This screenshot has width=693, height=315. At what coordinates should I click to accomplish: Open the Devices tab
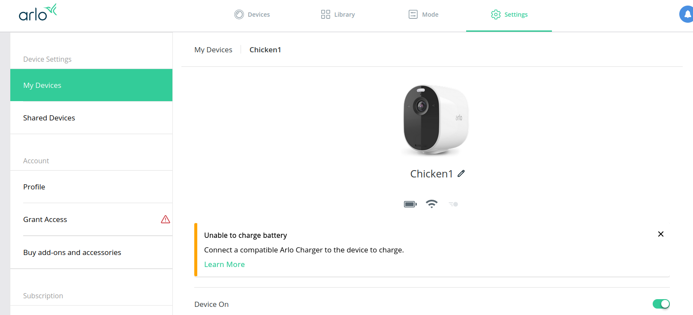click(x=252, y=15)
